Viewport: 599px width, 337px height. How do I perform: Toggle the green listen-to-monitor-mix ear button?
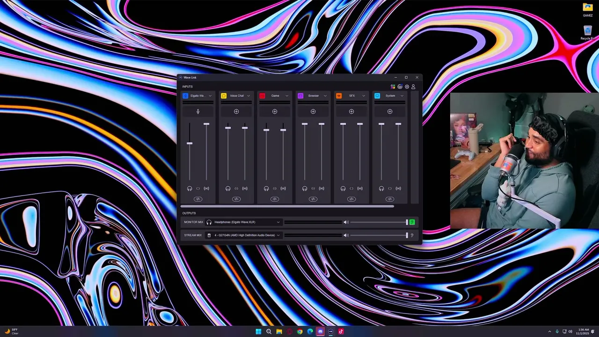click(x=412, y=222)
